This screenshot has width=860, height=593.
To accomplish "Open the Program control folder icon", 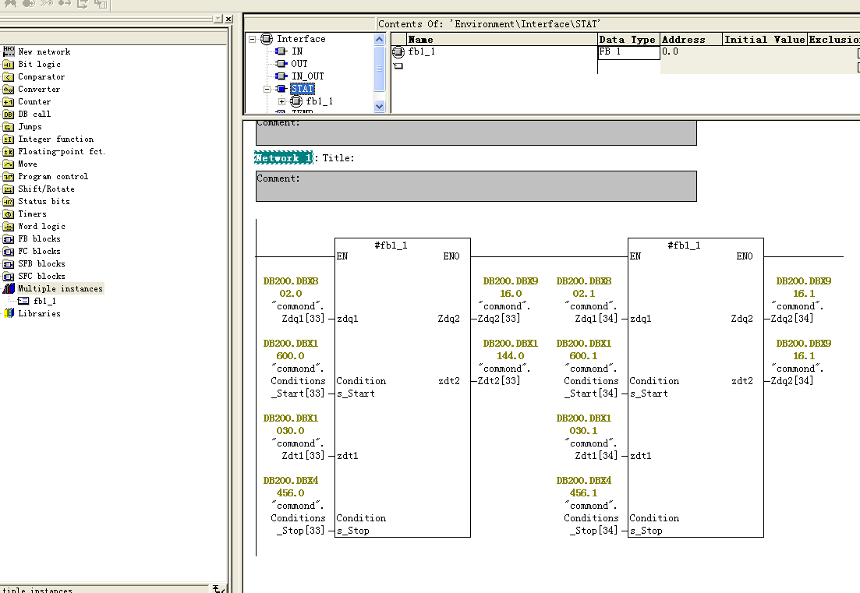I will click(9, 176).
